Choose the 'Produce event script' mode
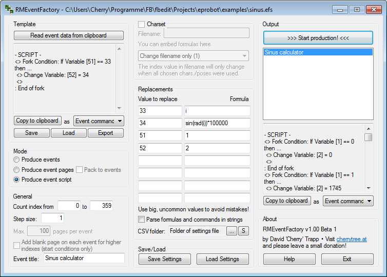387x277 pixels. click(x=17, y=180)
